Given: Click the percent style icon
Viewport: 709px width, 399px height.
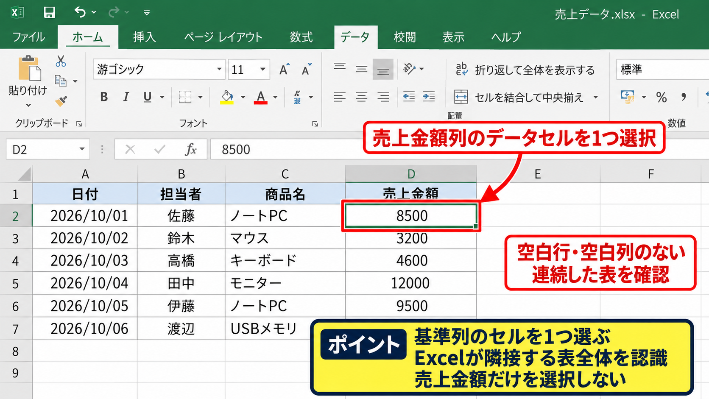Looking at the screenshot, I should [662, 97].
